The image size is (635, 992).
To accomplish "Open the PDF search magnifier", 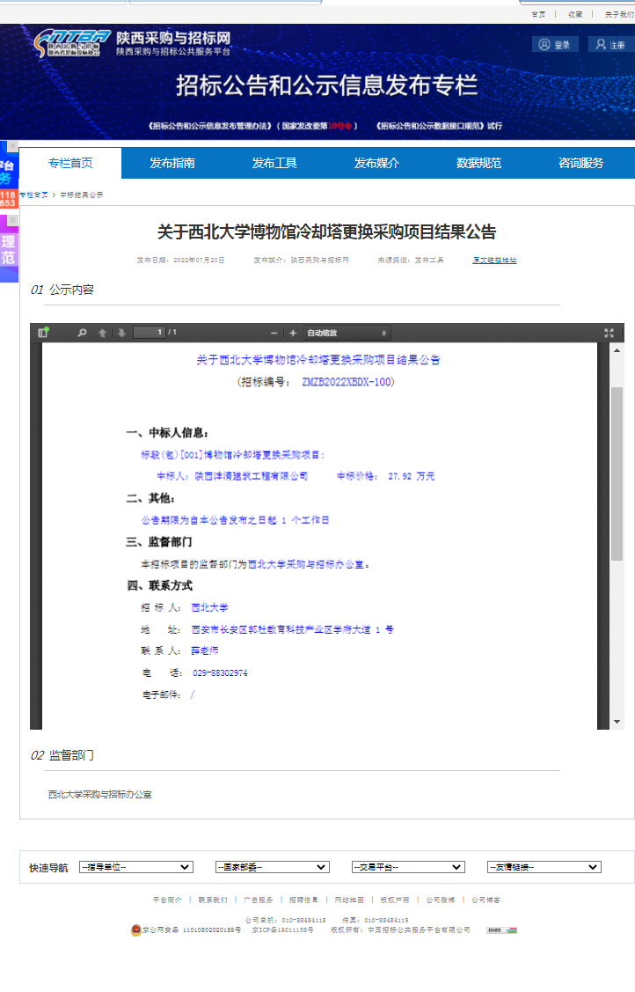I will [82, 333].
